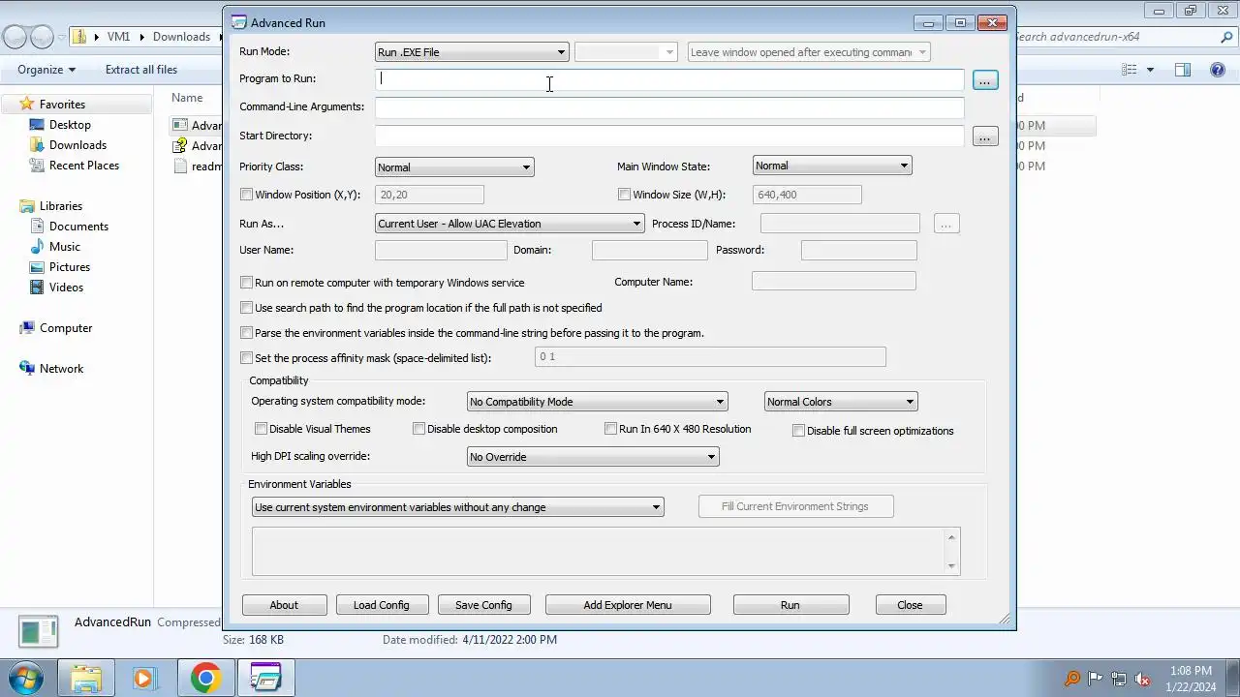
Task: Click the Save Config button
Action: click(483, 605)
